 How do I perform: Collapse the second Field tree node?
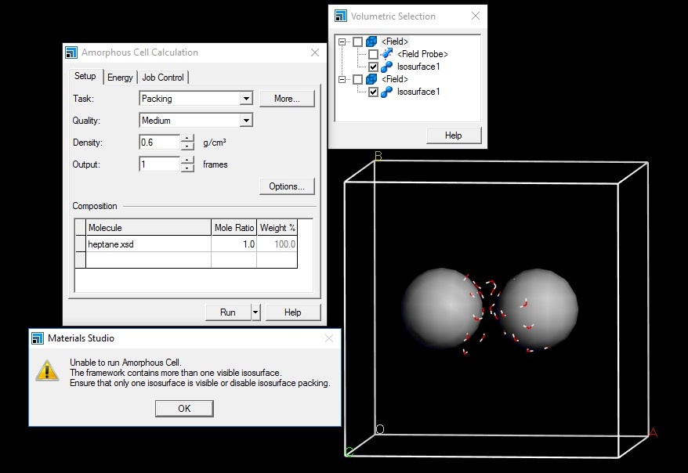pos(342,79)
